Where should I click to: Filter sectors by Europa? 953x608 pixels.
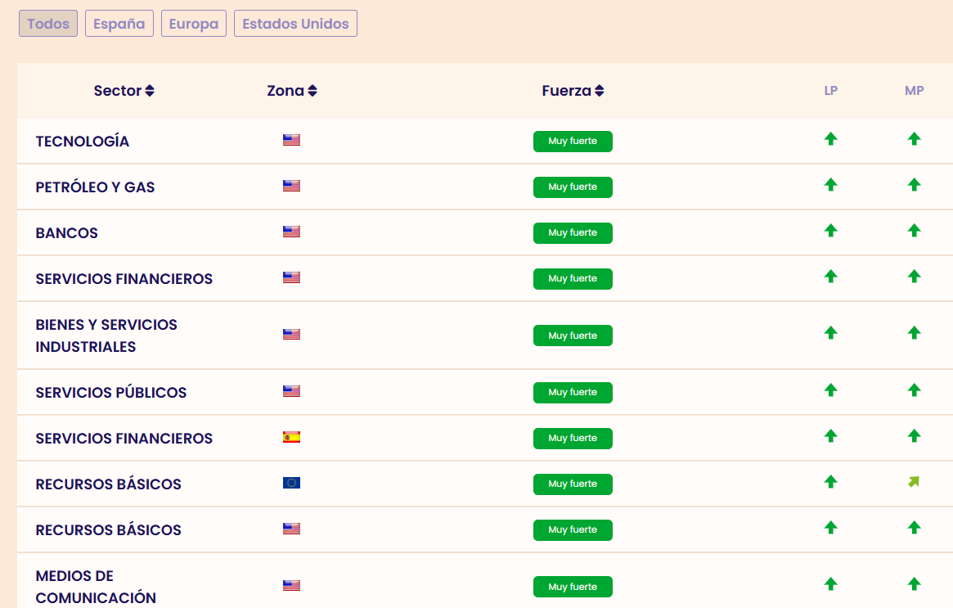tap(194, 24)
